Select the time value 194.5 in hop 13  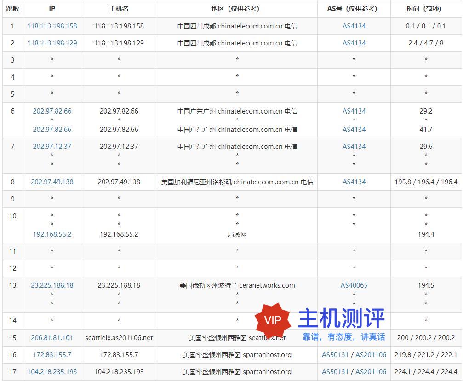[426, 285]
